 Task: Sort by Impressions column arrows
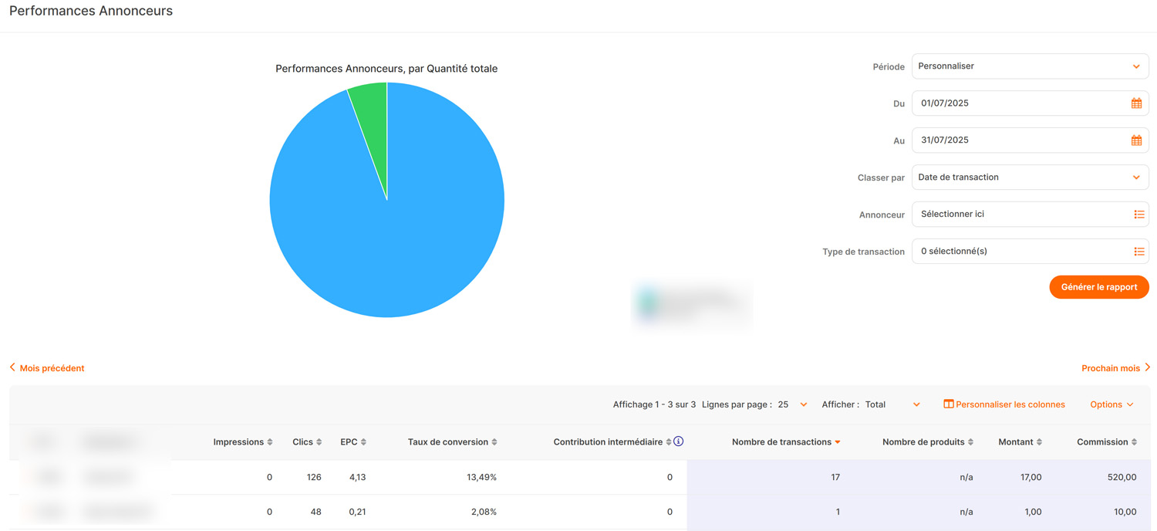tap(270, 442)
